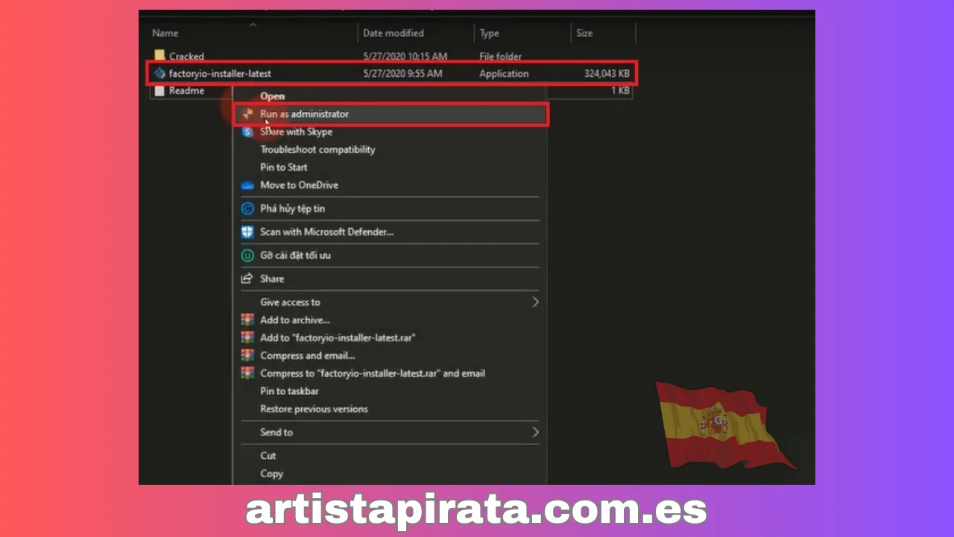
Task: Click the Skype icon in context menu
Action: [x=247, y=132]
